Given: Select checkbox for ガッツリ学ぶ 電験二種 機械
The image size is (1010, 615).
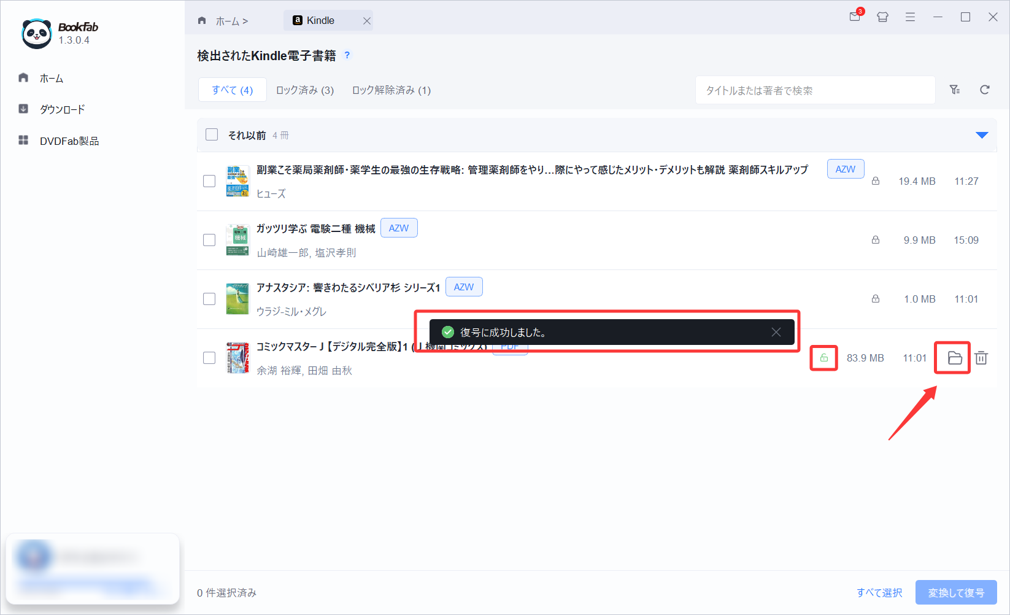Looking at the screenshot, I should 209,240.
